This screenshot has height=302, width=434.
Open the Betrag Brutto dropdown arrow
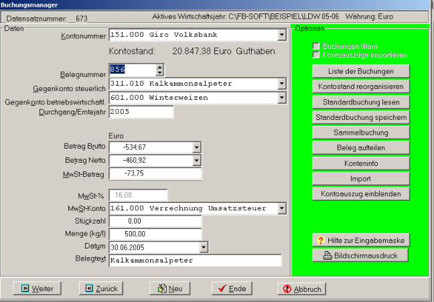(x=196, y=147)
